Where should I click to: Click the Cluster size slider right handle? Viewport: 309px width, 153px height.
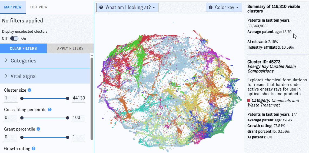coord(68,98)
